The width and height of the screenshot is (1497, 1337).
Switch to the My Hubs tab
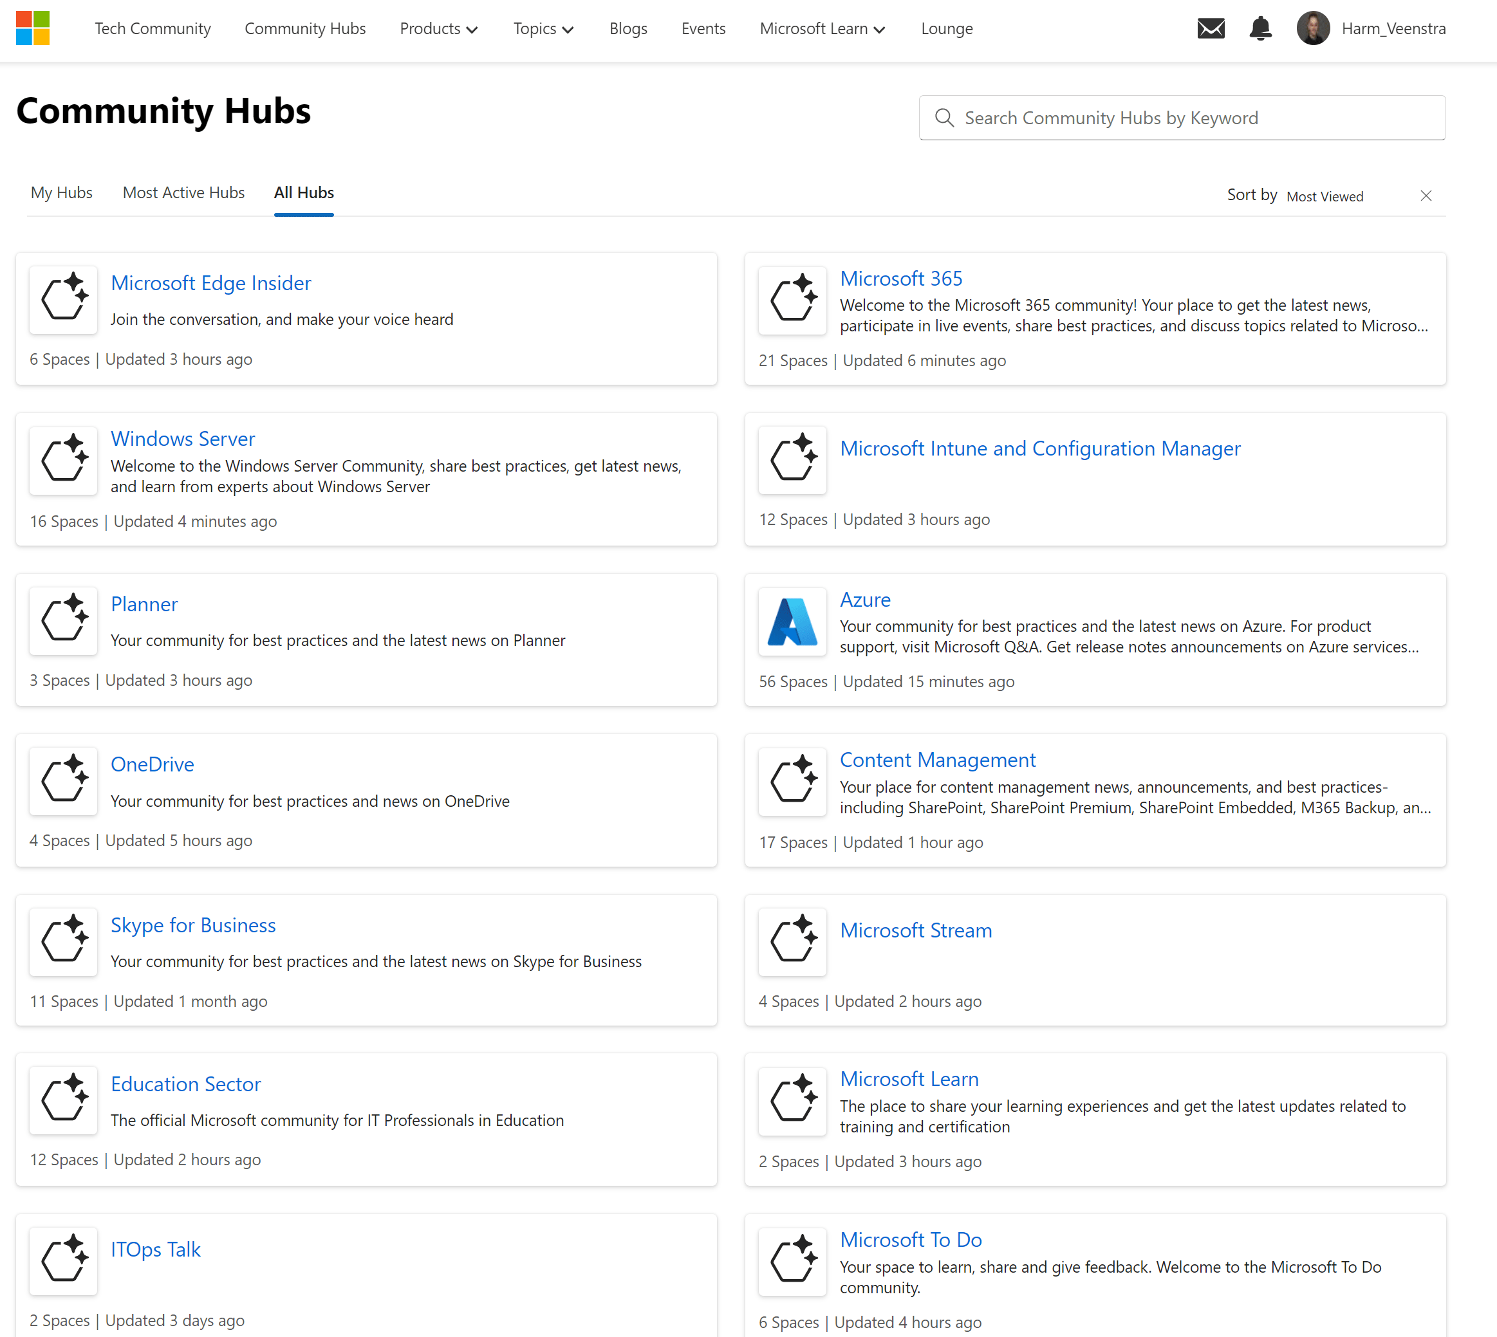click(x=62, y=192)
